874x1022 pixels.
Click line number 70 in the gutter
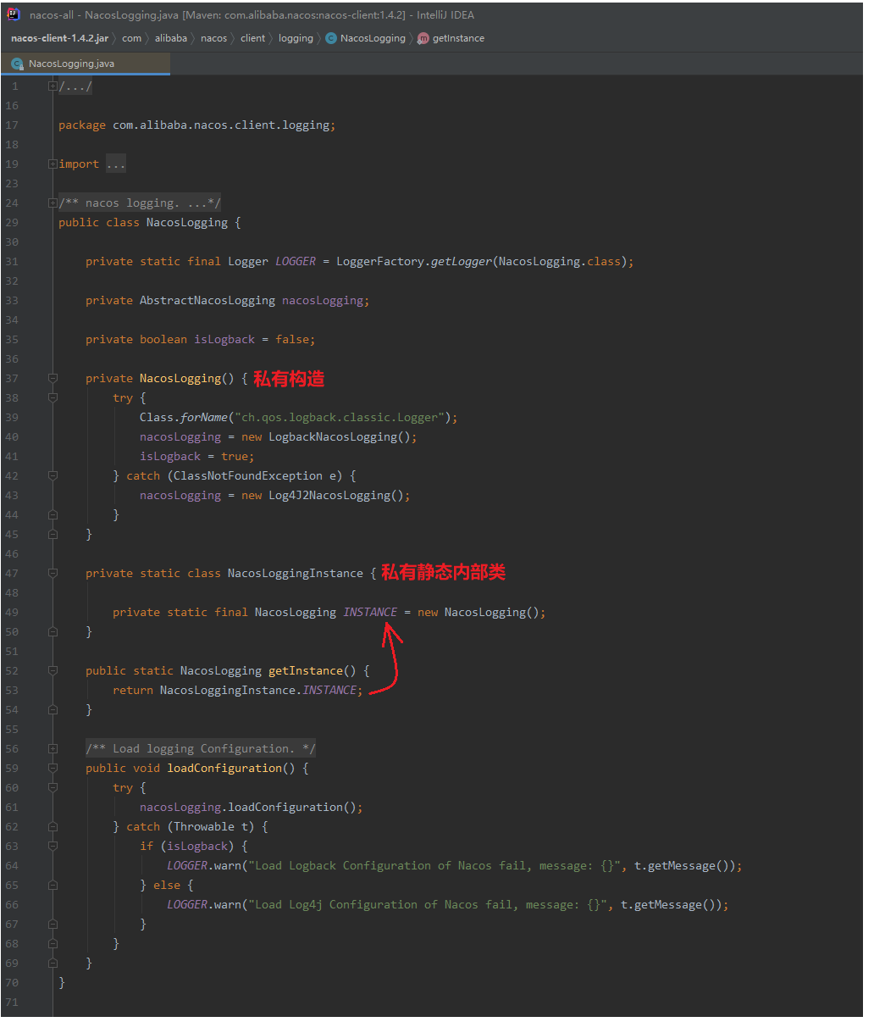(12, 983)
